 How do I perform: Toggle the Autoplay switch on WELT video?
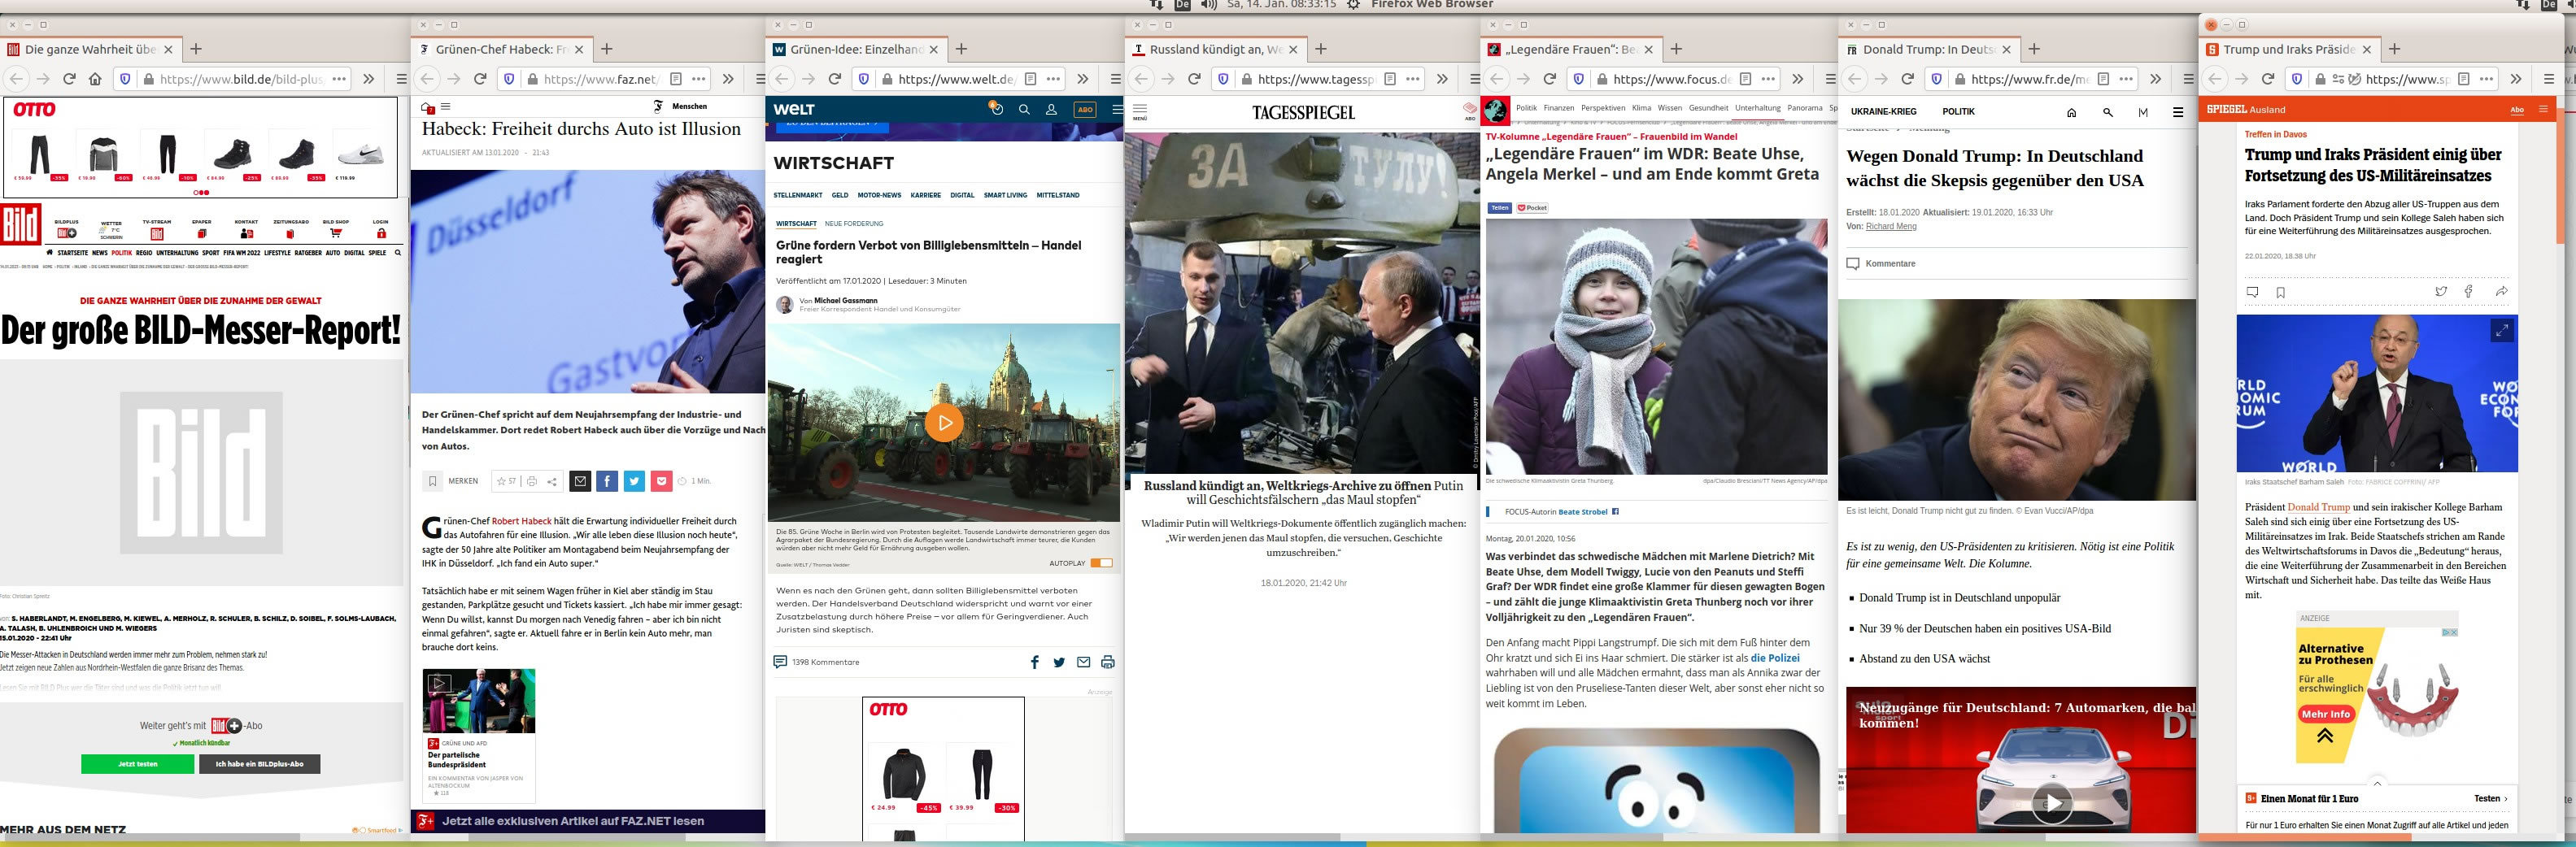pos(1101,563)
